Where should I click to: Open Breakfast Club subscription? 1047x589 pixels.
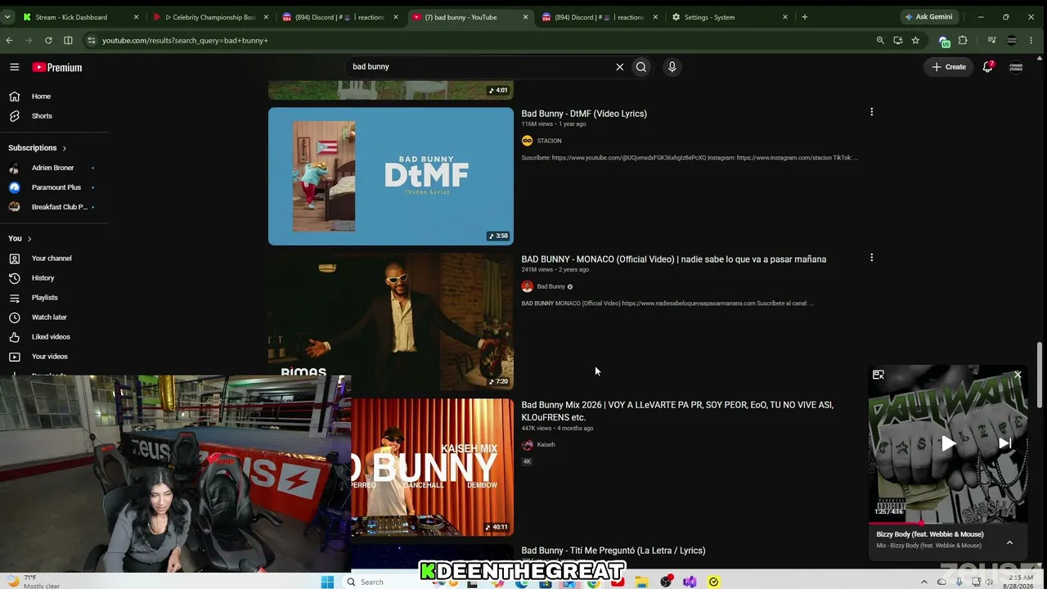[59, 207]
